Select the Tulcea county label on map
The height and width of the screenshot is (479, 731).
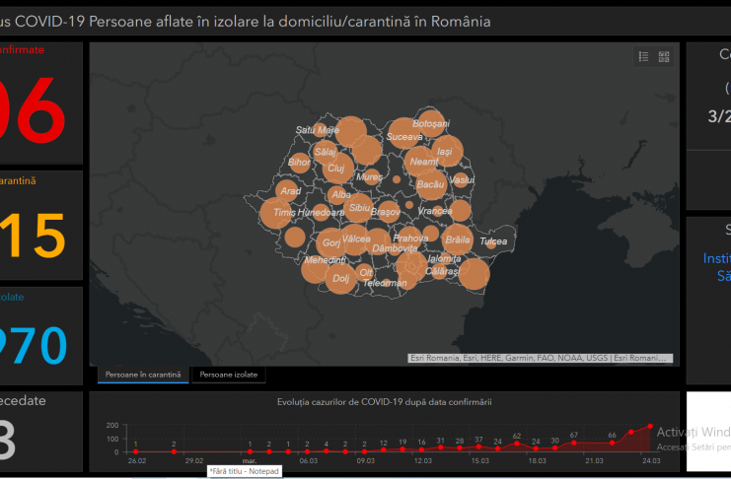[493, 241]
